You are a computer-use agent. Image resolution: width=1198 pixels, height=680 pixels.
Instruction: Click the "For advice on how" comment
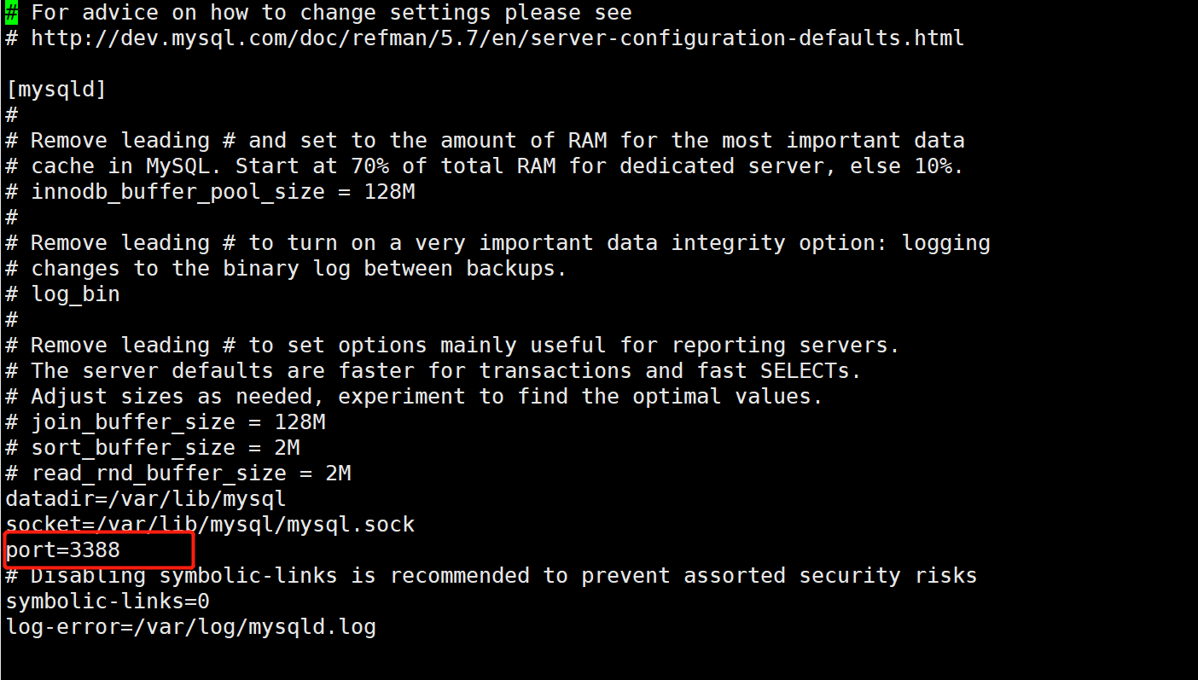point(331,13)
